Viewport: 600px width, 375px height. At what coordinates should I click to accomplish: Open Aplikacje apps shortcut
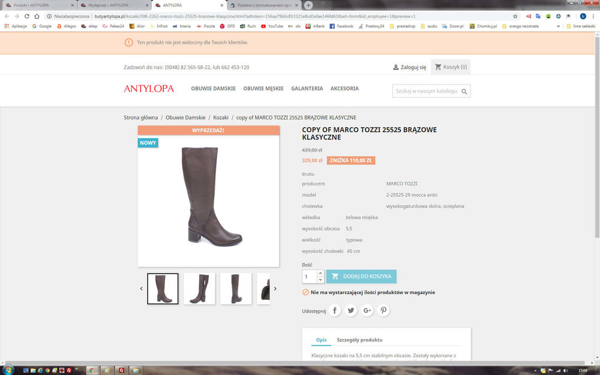click(x=16, y=26)
